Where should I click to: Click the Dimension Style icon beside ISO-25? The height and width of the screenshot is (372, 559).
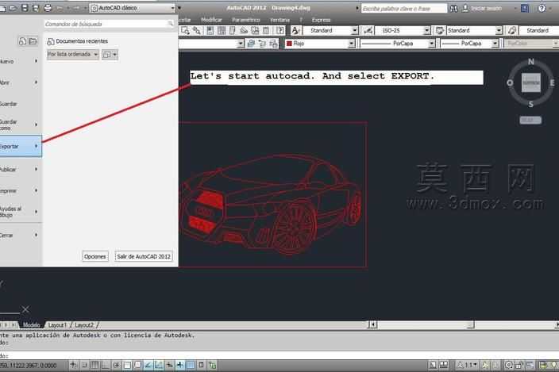click(x=368, y=31)
